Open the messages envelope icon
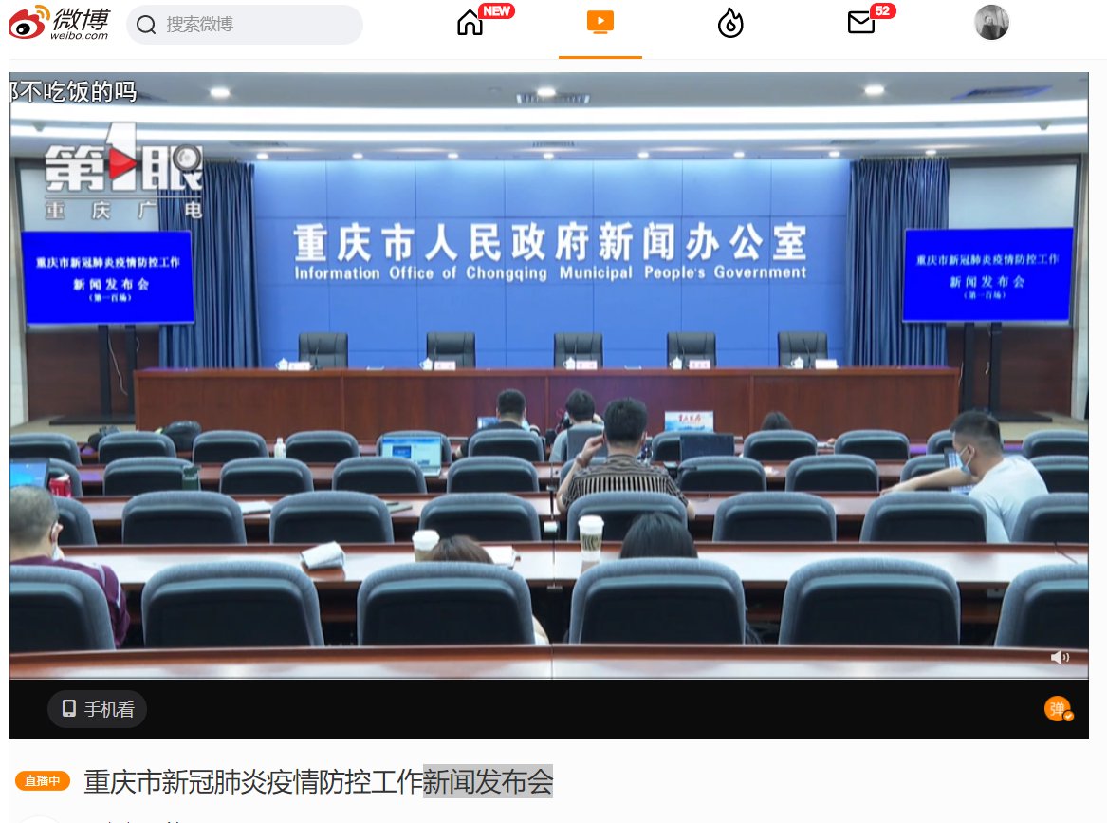Viewport: 1107px width, 823px height. (860, 24)
